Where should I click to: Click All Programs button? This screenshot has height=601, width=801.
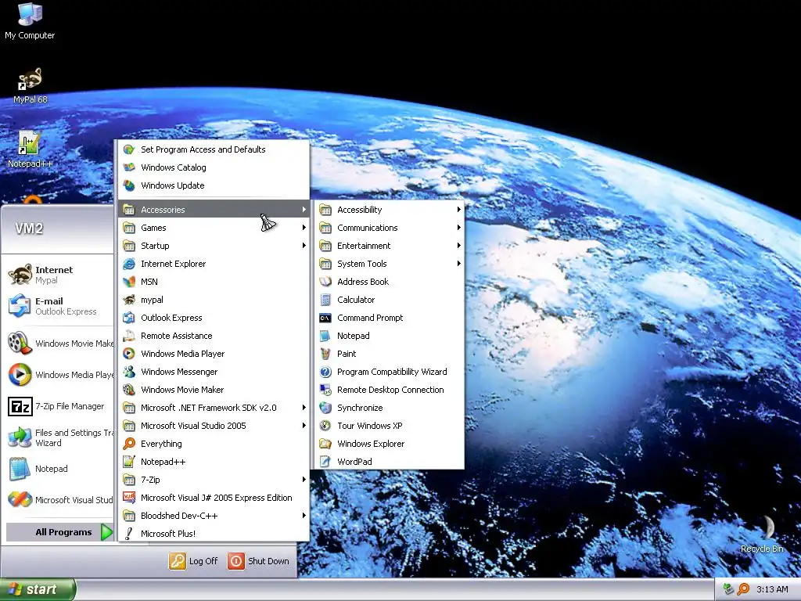pyautogui.click(x=59, y=532)
